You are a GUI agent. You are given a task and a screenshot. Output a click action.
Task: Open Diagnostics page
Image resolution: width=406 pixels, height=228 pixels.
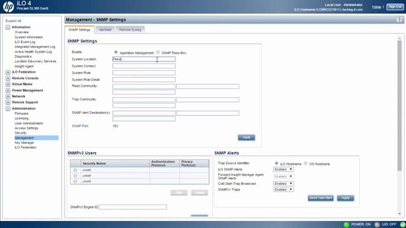[x=23, y=56]
